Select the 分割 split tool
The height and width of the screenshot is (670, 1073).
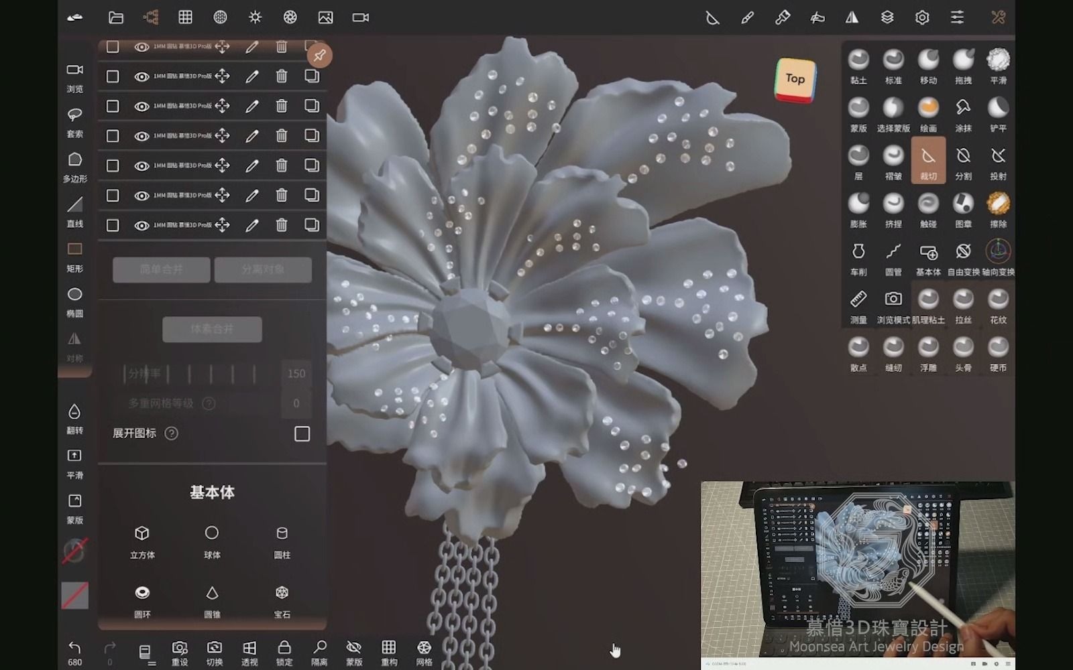point(963,162)
